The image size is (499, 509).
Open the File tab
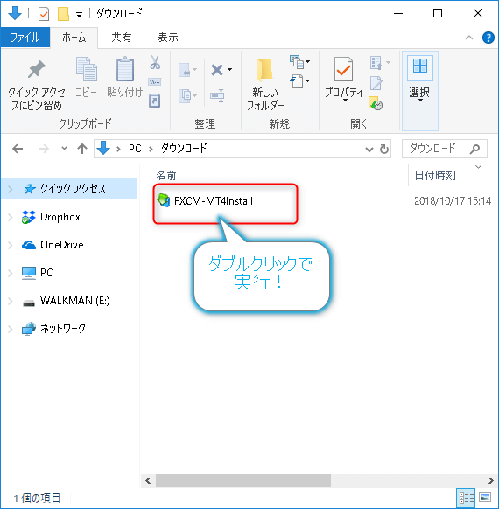[25, 38]
